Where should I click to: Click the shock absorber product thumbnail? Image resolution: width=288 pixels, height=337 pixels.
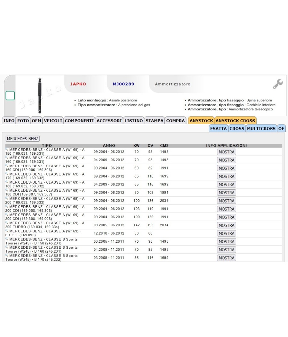[x=40, y=95]
